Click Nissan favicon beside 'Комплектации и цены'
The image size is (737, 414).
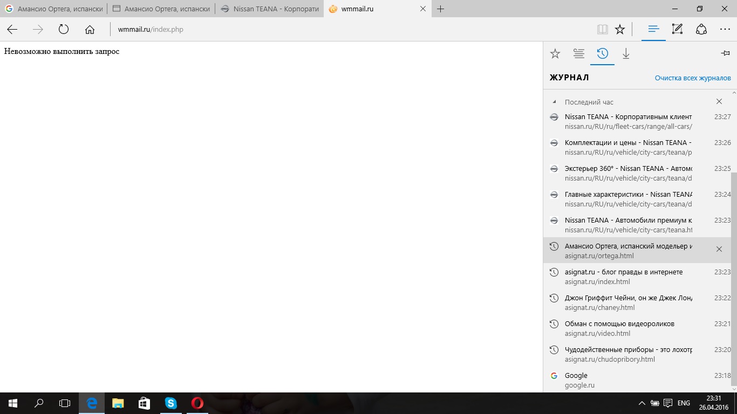[x=554, y=143]
